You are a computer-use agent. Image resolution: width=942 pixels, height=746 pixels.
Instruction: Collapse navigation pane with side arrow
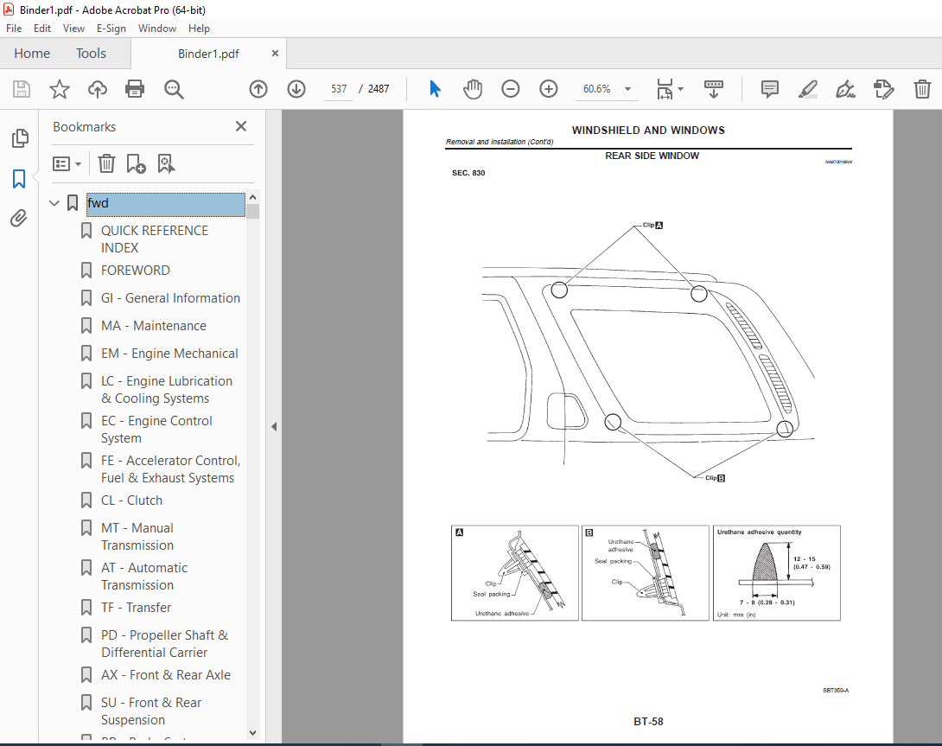coord(274,427)
